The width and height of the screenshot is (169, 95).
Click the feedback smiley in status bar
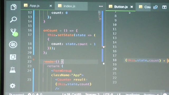coord(165,94)
